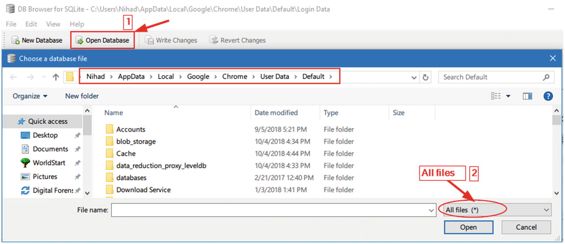
Task: Open the Organize dropdown menu
Action: click(x=30, y=96)
